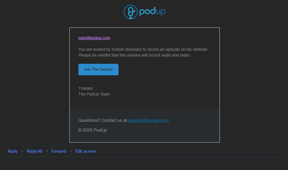The height and width of the screenshot is (170, 288).
Task: Click the dot separator between Reply and Reply All
Action: pyautogui.click(x=22, y=151)
